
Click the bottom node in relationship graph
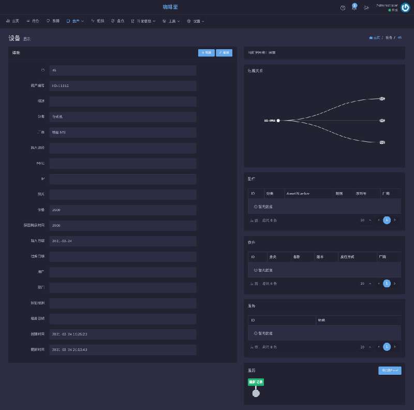click(382, 142)
